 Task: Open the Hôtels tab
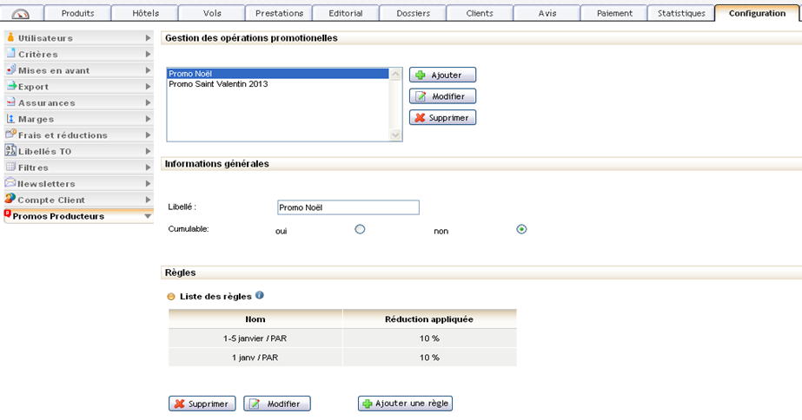click(145, 13)
